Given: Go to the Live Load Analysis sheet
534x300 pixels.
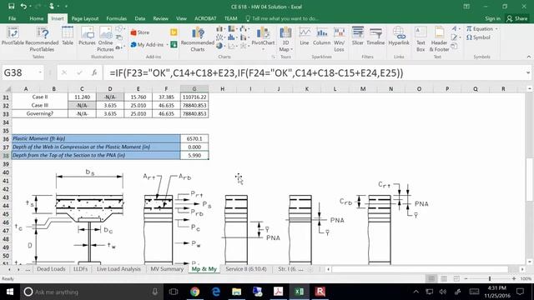Looking at the screenshot, I should [x=118, y=269].
